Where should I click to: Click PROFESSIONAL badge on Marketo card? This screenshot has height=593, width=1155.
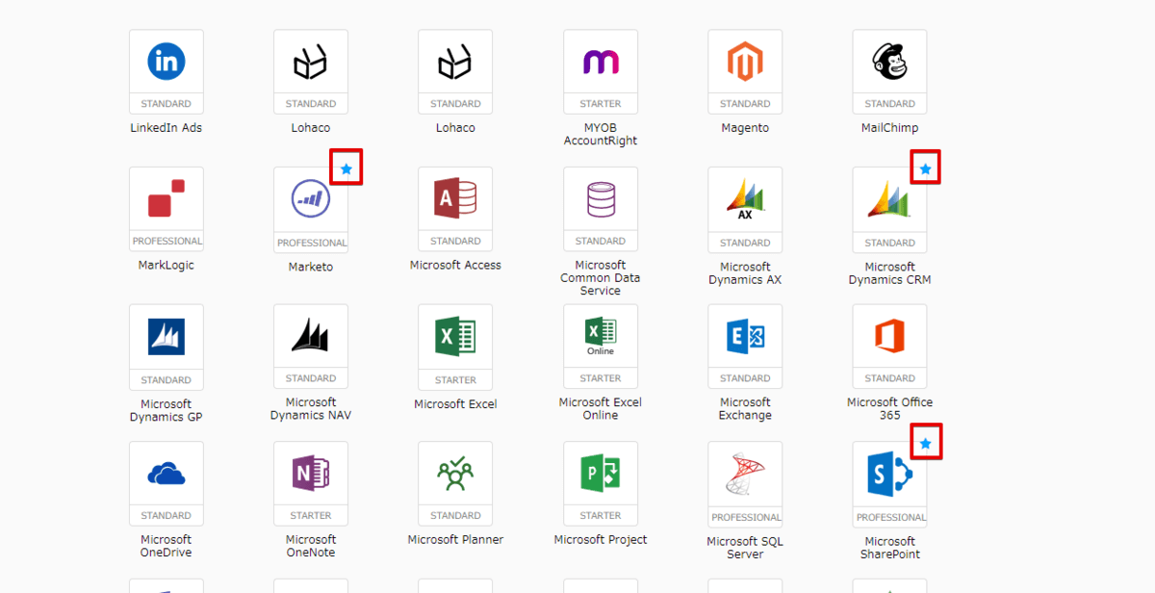(x=311, y=244)
